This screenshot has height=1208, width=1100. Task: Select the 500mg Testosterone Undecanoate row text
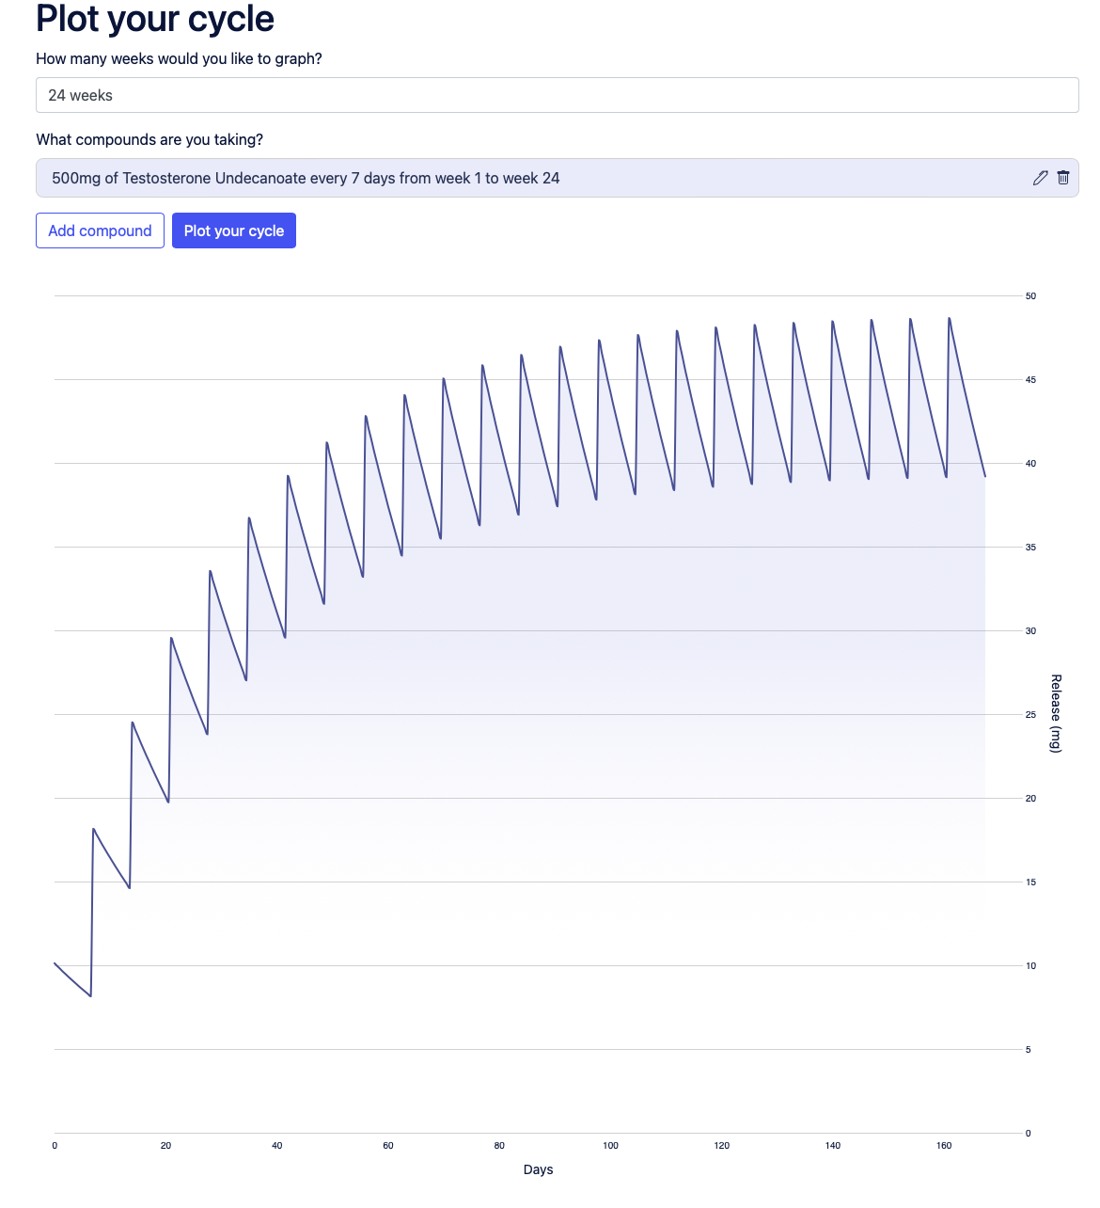point(306,178)
